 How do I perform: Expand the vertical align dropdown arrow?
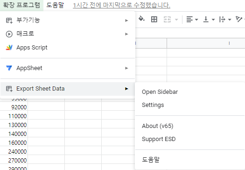[213, 20]
